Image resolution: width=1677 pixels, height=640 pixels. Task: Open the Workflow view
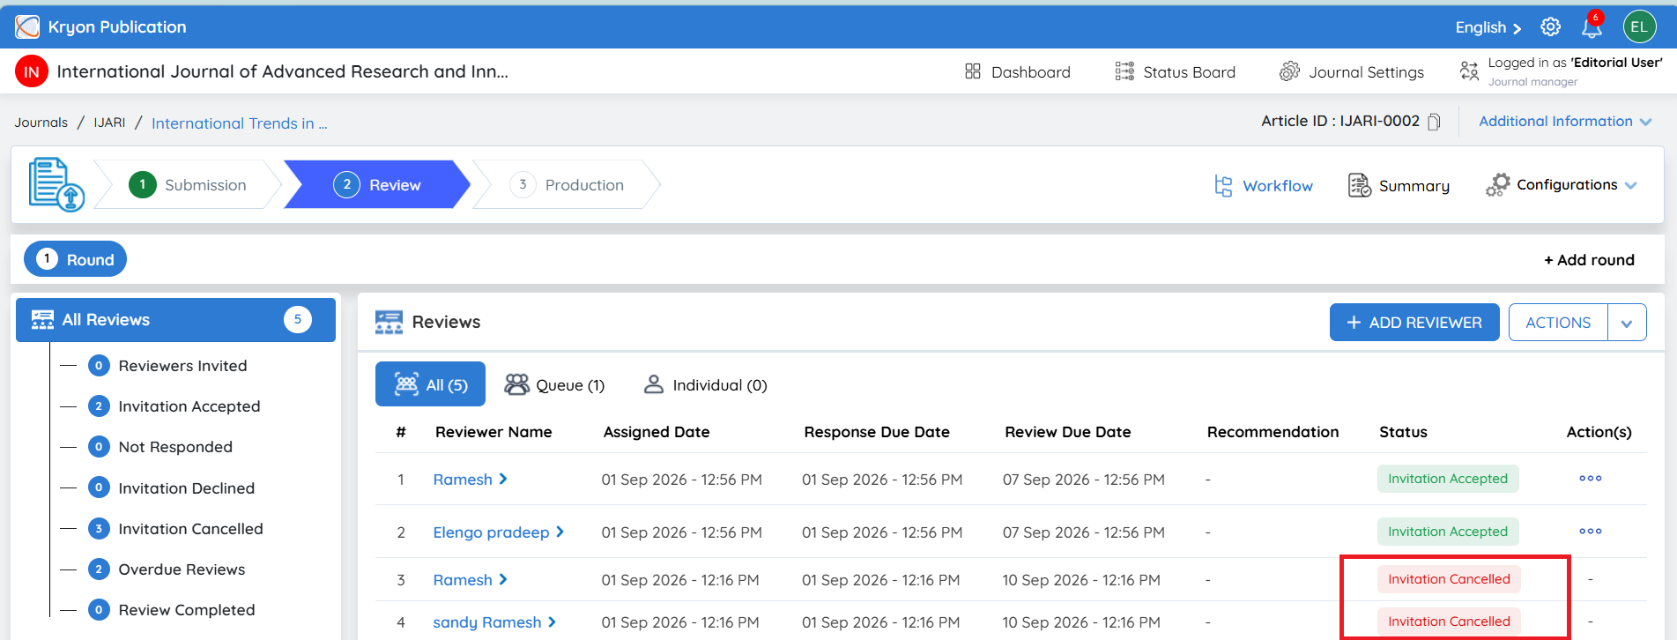click(1264, 186)
